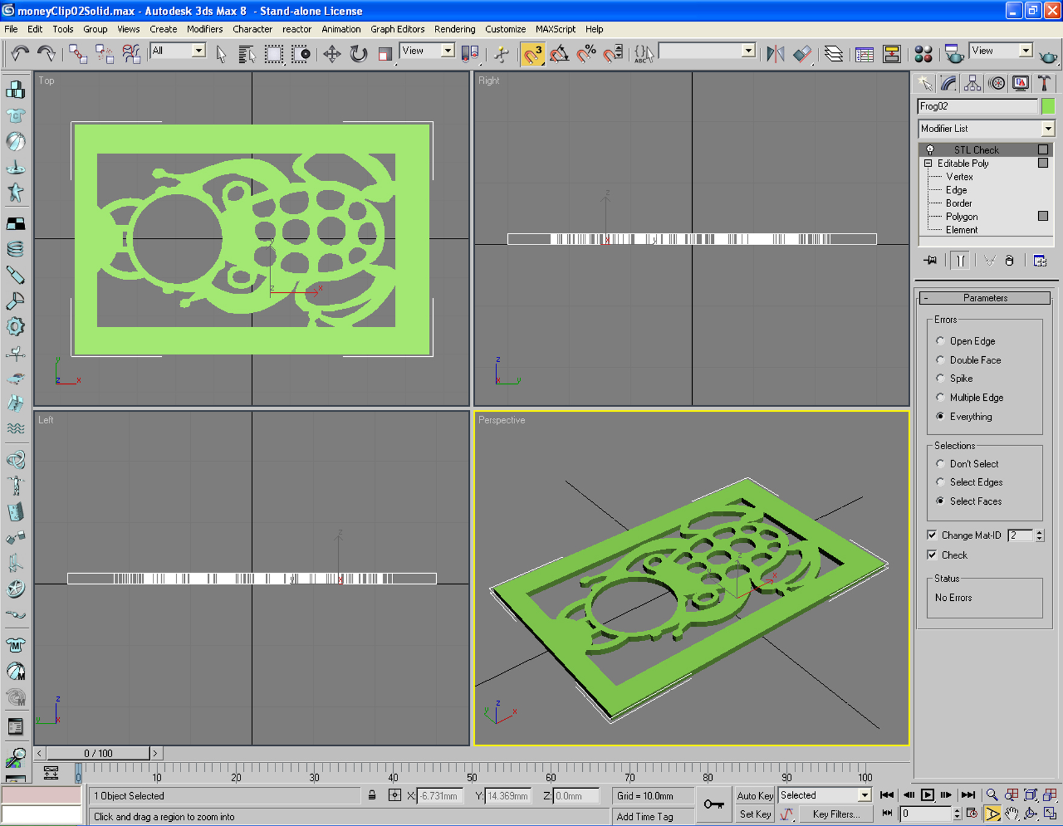Open Select by Name list
Viewport: 1063px width, 826px height.
(x=246, y=54)
